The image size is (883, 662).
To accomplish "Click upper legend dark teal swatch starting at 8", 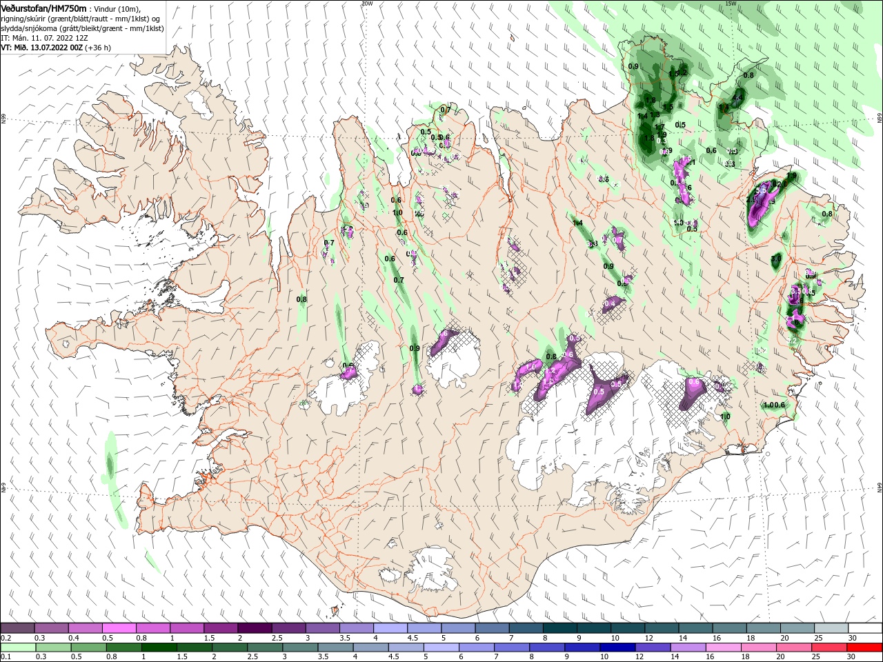I will pos(560,628).
